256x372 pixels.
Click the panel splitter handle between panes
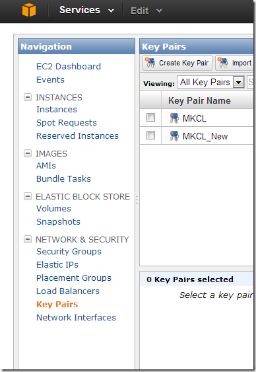click(137, 200)
